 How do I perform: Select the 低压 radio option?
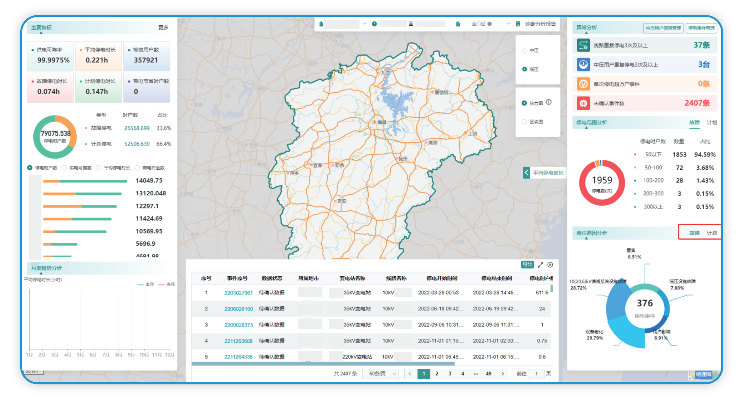524,69
